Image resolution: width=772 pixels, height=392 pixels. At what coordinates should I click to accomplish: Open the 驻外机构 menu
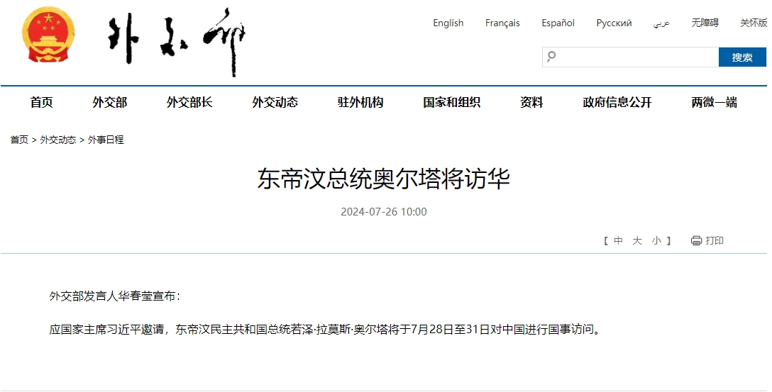coord(360,102)
